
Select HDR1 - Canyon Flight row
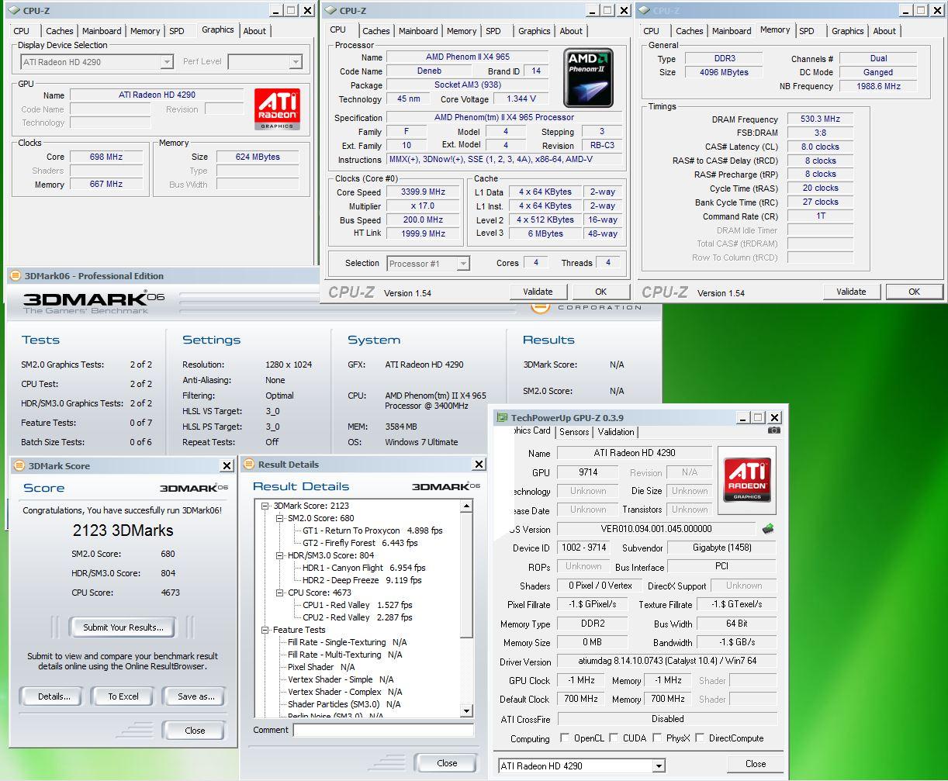[x=364, y=568]
